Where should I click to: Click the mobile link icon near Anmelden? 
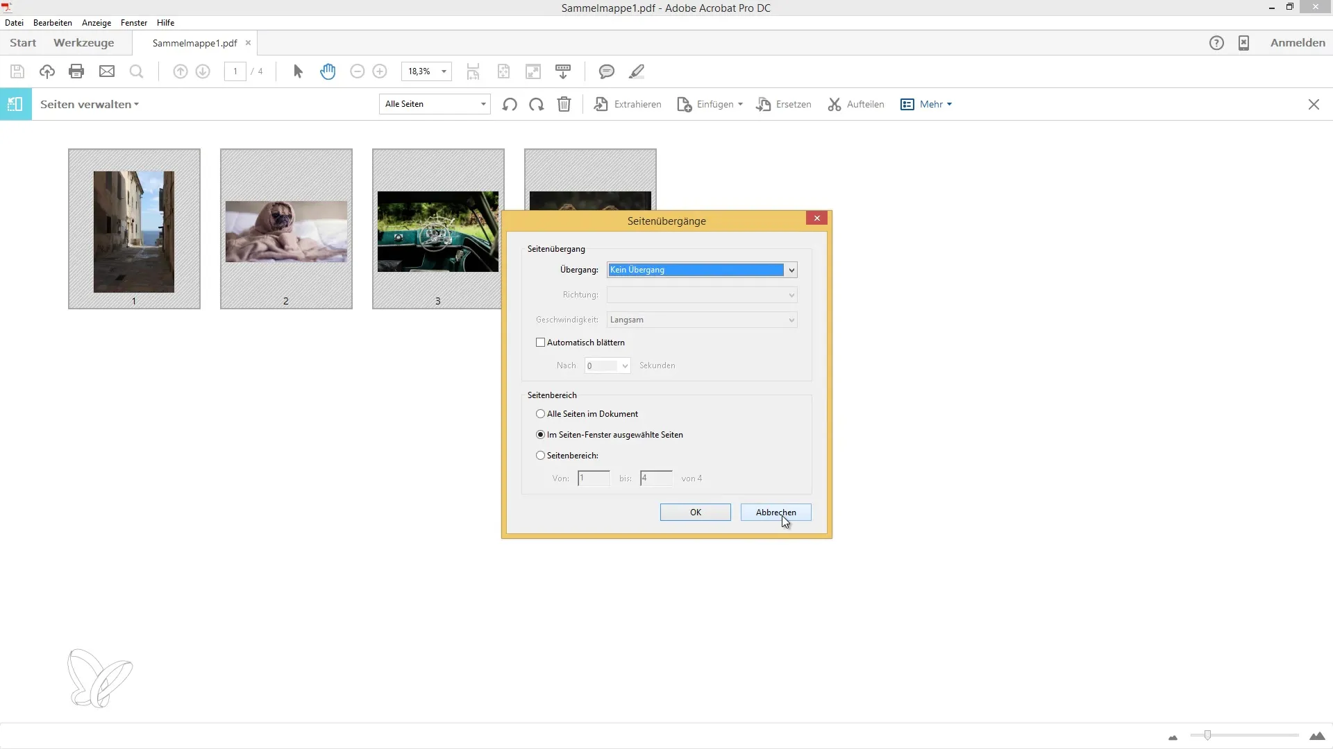1243,43
